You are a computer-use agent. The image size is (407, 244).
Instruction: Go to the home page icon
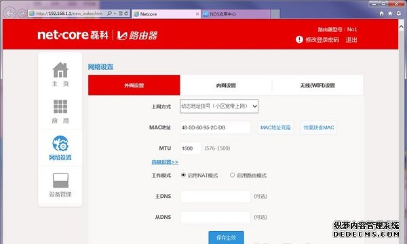60,70
